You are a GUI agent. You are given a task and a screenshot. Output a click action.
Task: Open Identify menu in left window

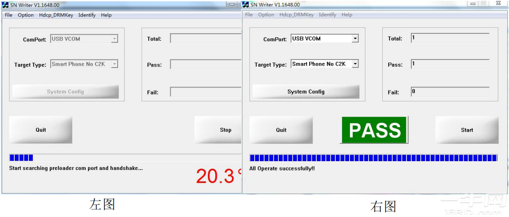87,15
